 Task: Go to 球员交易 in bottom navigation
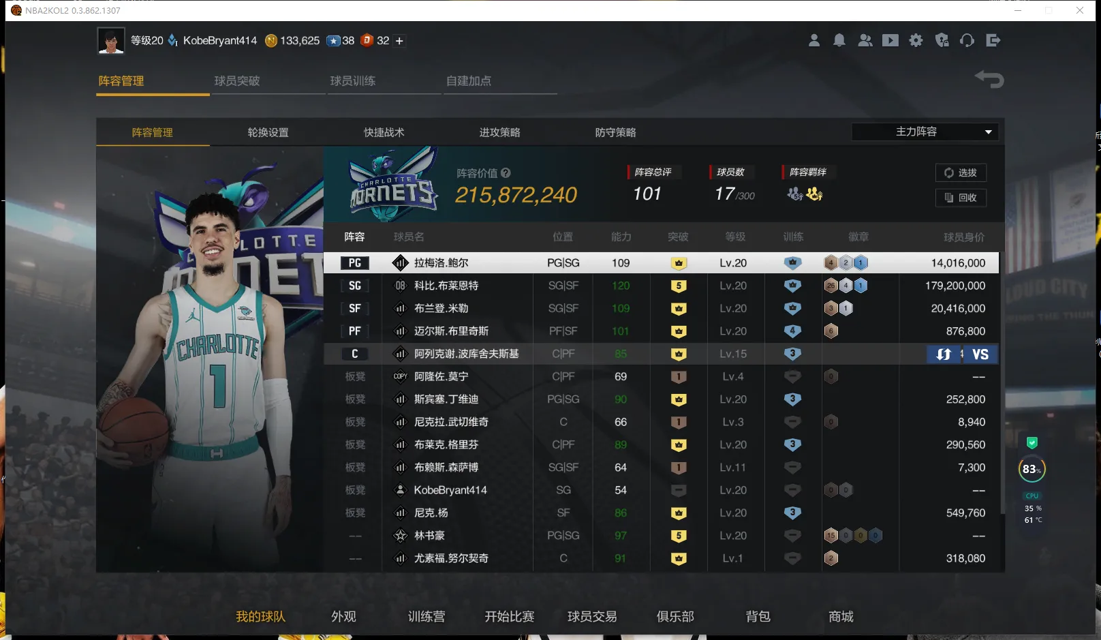592,616
